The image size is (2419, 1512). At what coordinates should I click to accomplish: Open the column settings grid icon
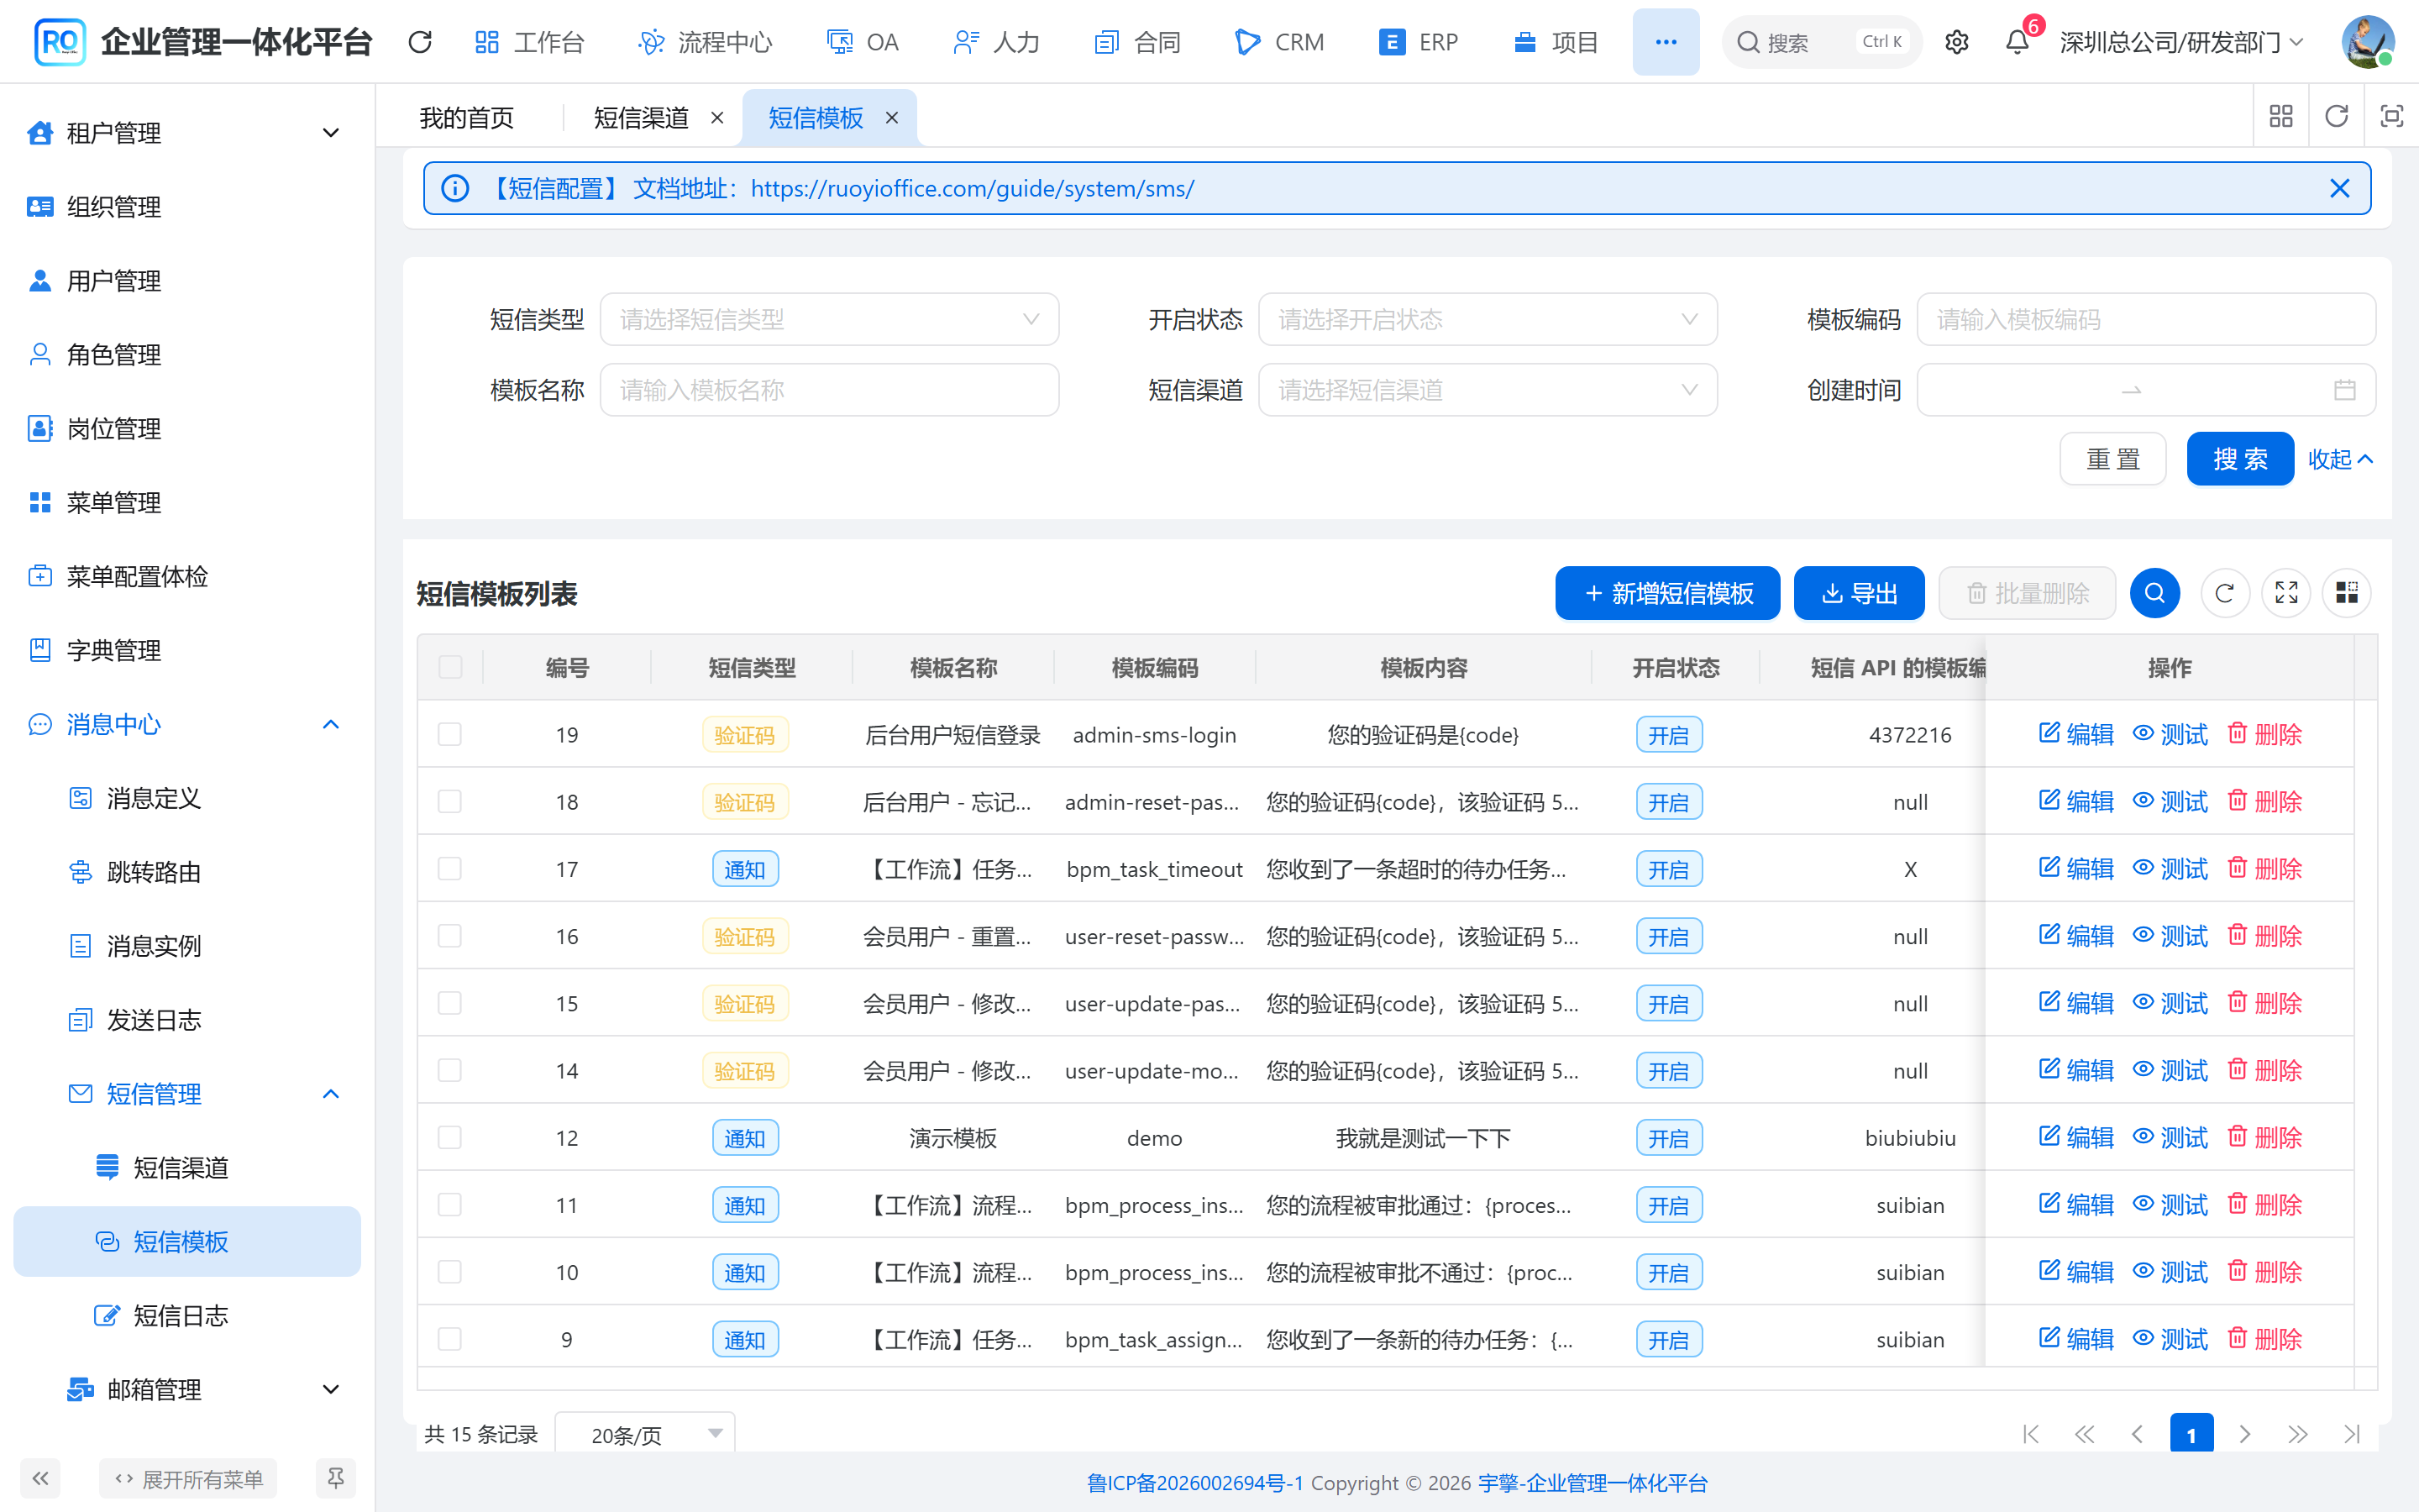(2347, 593)
